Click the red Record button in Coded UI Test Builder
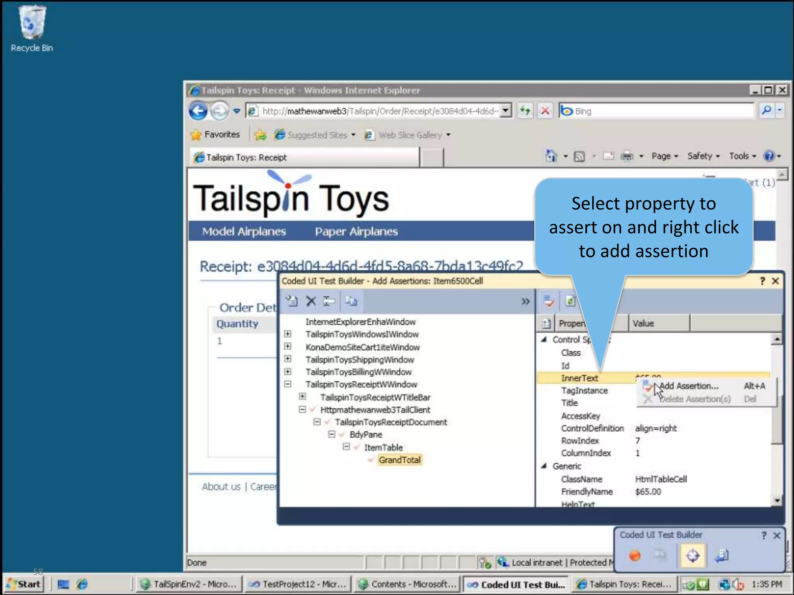 pyautogui.click(x=634, y=556)
